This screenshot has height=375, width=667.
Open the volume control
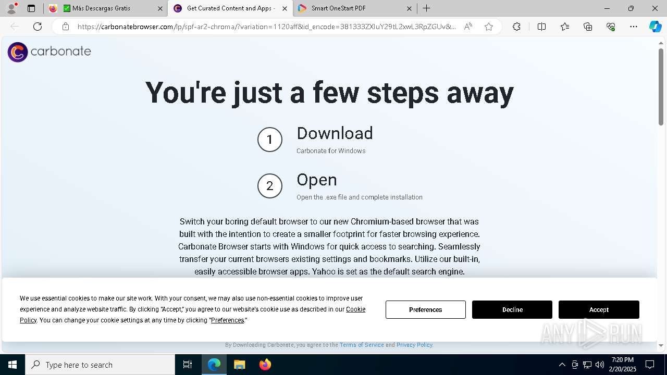click(600, 365)
